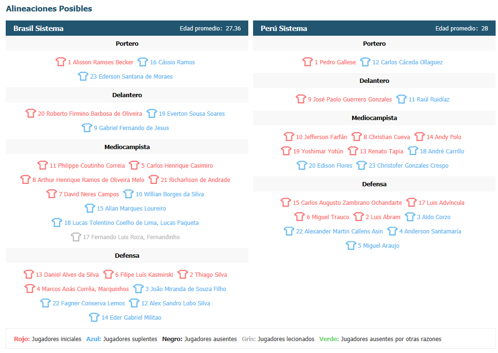Click the blue shirt icon beside Miguel Araujo
The height and width of the screenshot is (353, 498).
[x=351, y=245]
